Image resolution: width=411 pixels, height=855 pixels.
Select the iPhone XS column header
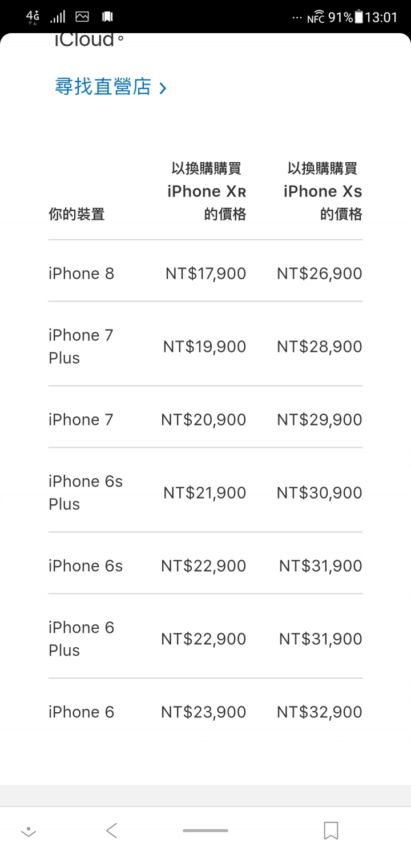pos(323,191)
